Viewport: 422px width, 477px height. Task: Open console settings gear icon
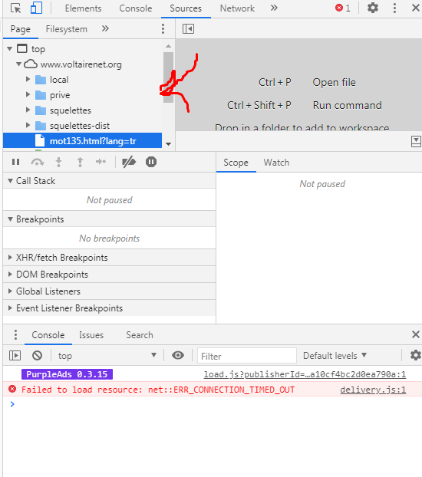click(x=415, y=355)
